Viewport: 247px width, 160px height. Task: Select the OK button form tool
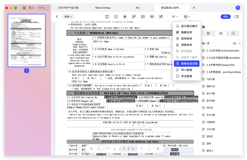tap(152, 17)
